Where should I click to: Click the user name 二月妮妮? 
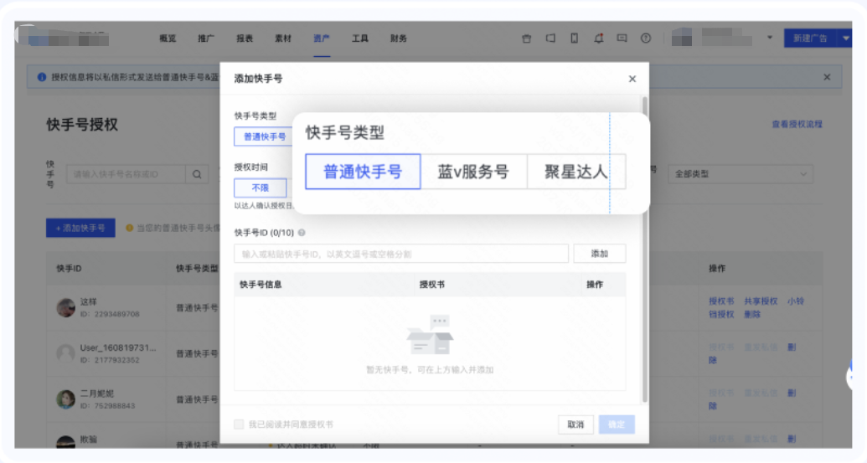[97, 394]
